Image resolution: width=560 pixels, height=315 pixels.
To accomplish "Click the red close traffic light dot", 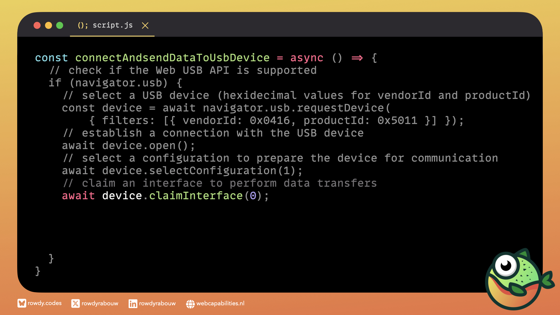I will click(37, 25).
